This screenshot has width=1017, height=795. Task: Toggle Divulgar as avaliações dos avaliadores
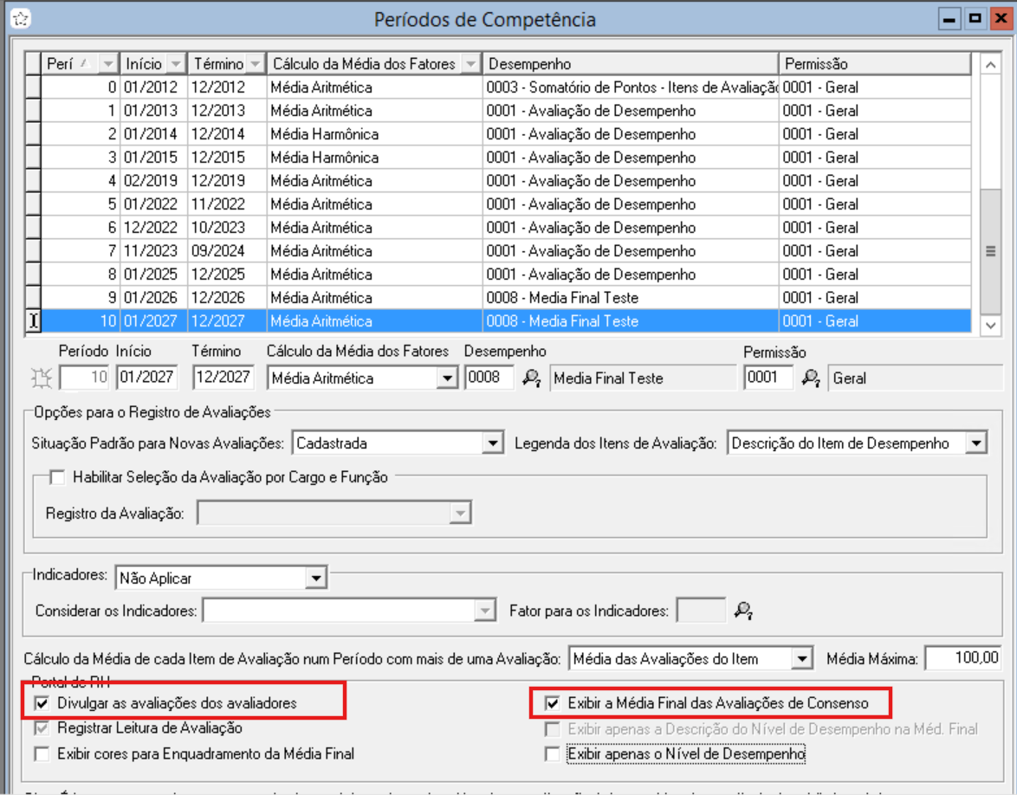coord(42,703)
